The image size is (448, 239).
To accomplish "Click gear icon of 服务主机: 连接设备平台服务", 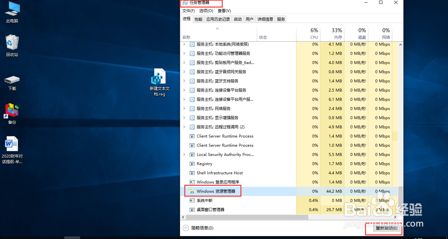I will tap(192, 90).
